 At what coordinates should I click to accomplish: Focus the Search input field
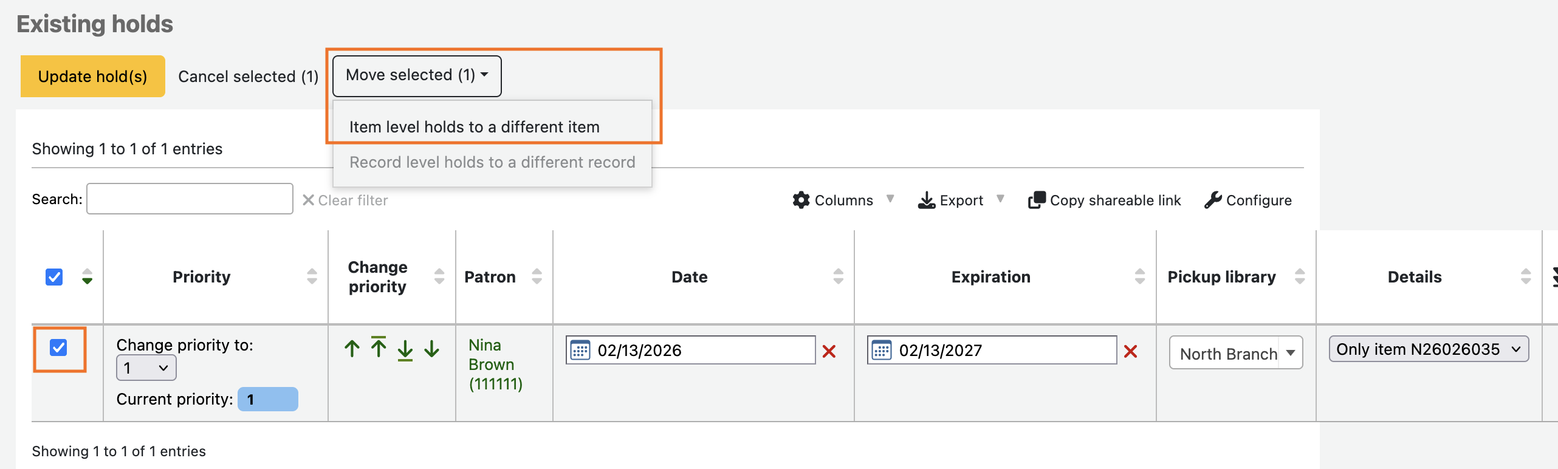click(190, 199)
